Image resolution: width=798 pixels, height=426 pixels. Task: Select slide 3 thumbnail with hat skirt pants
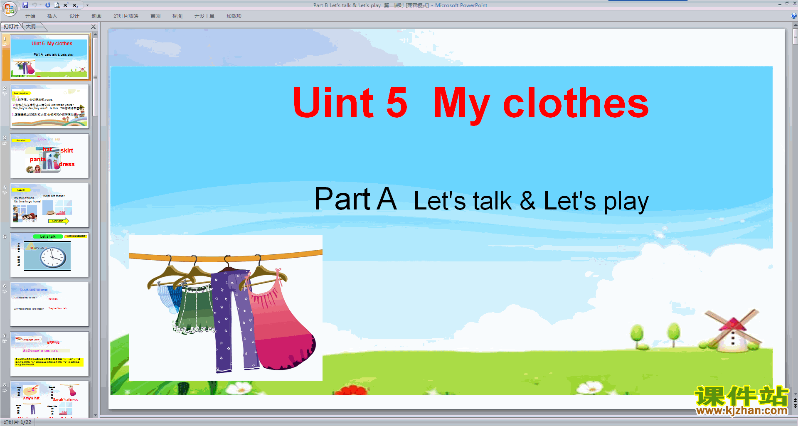49,156
